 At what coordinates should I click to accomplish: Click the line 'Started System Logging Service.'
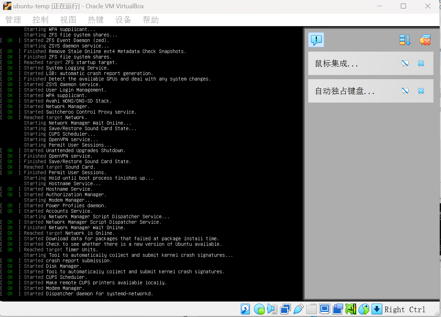pos(66,68)
